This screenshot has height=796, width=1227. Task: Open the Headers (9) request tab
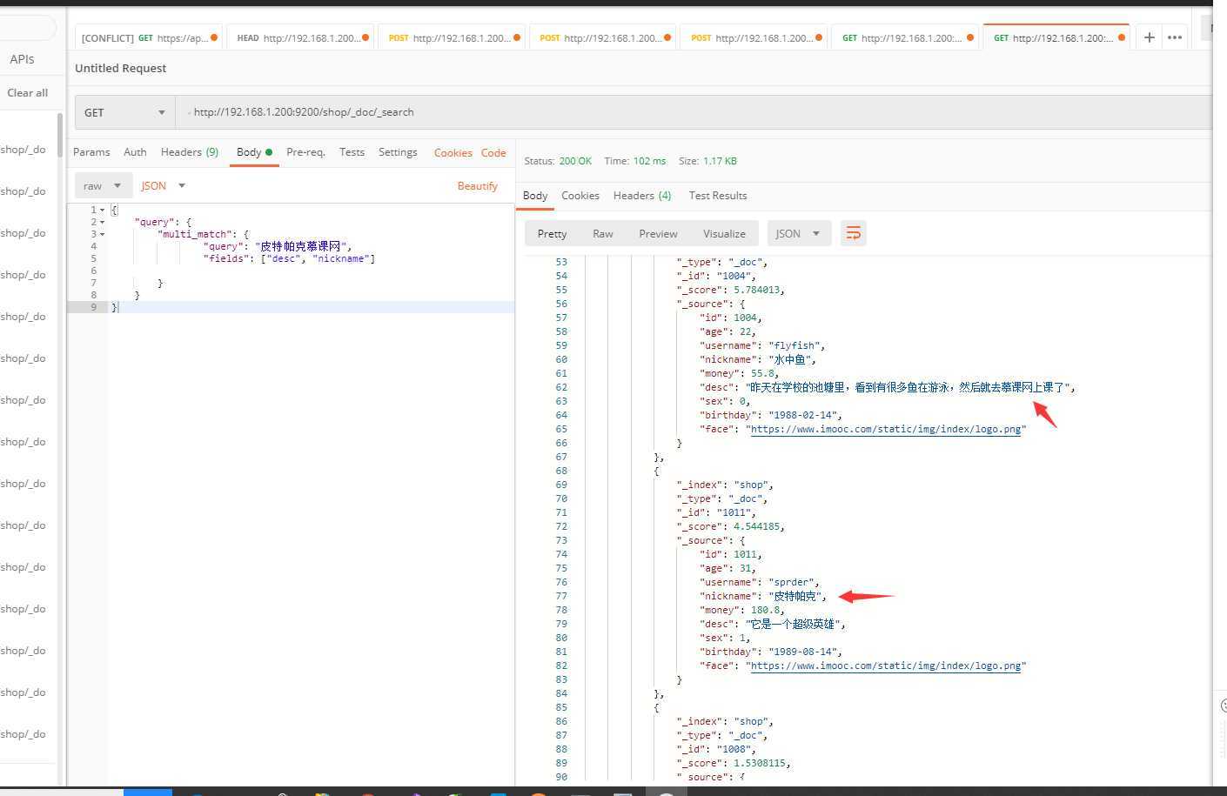coord(190,152)
